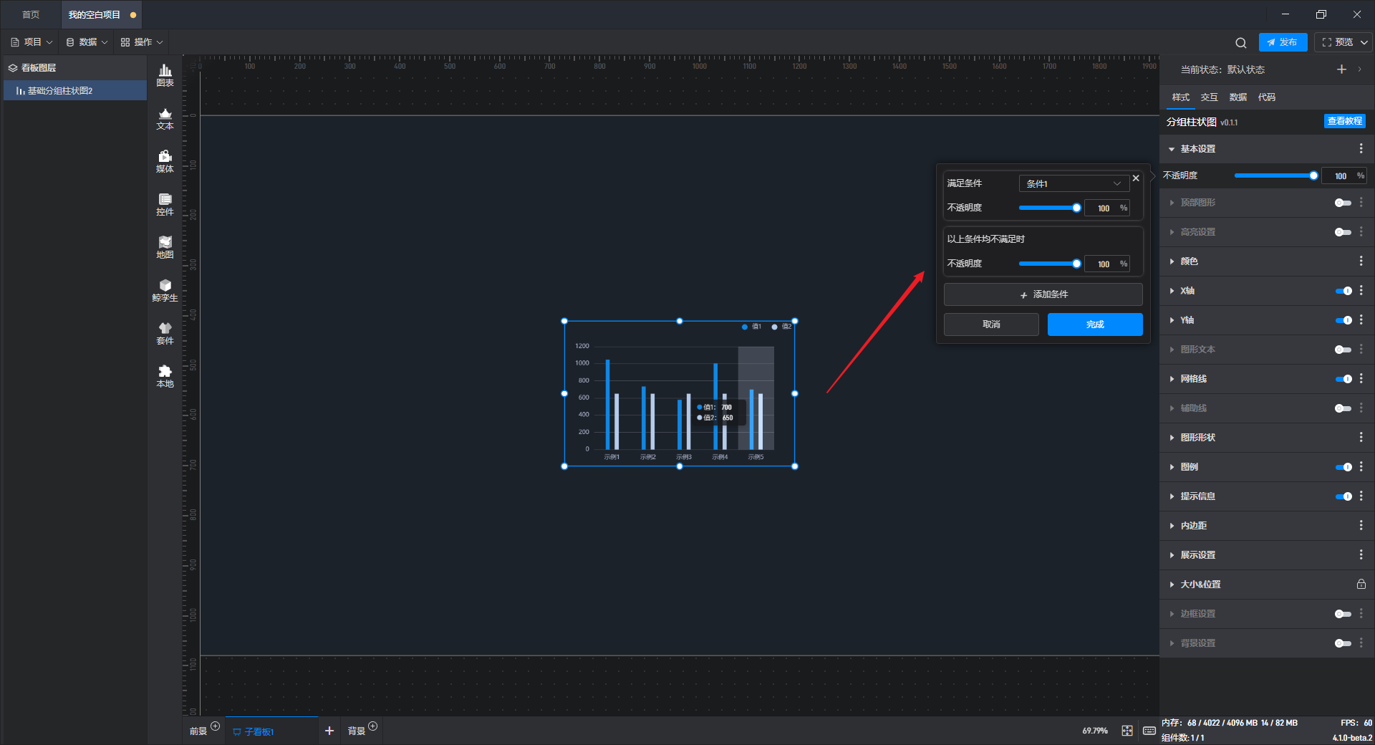1375x745 pixels.
Task: Open the 鲸孪生 component panel
Action: 165,290
